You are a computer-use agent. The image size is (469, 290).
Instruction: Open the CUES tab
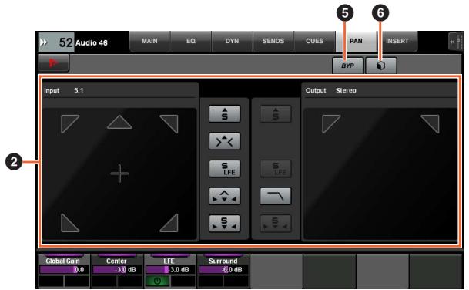pyautogui.click(x=315, y=41)
